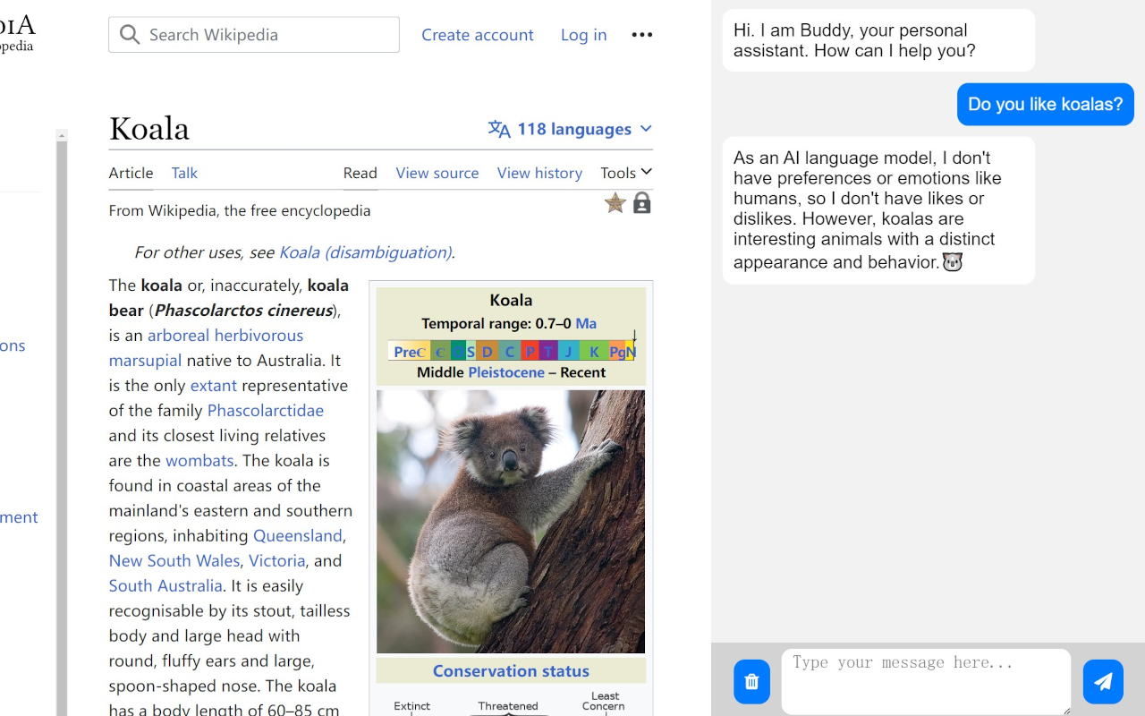Viewport: 1145px width, 716px height.
Task: Click the message input field
Action: point(926,680)
